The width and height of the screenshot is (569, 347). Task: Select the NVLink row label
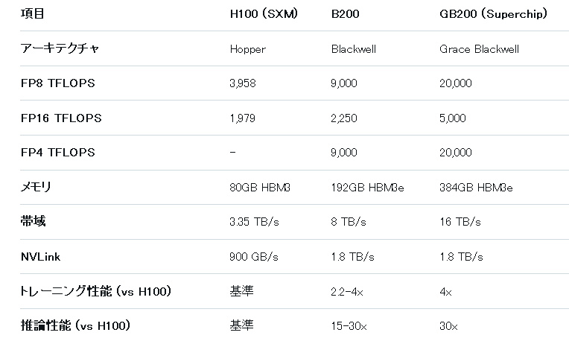pyautogui.click(x=40, y=256)
